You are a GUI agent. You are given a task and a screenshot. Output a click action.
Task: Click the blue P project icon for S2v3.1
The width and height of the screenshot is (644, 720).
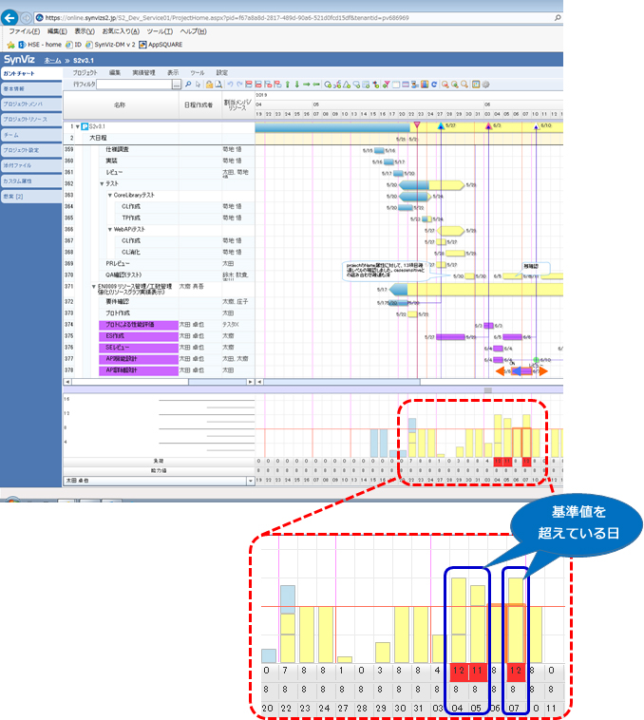tap(85, 125)
